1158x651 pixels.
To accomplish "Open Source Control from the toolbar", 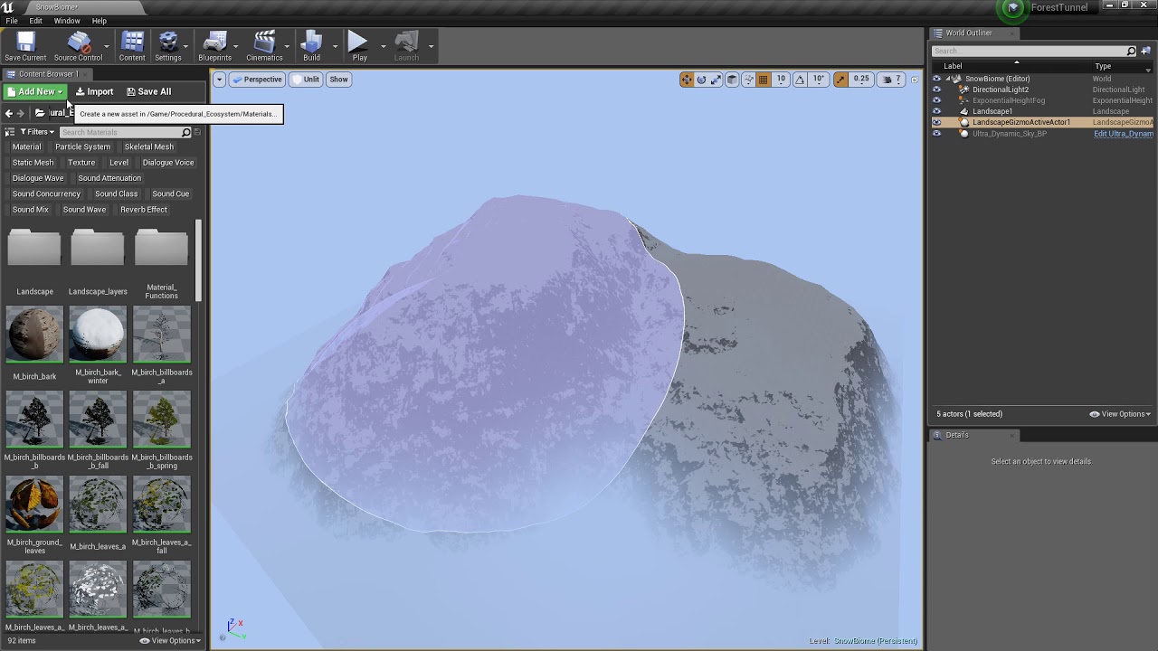I will [x=78, y=46].
